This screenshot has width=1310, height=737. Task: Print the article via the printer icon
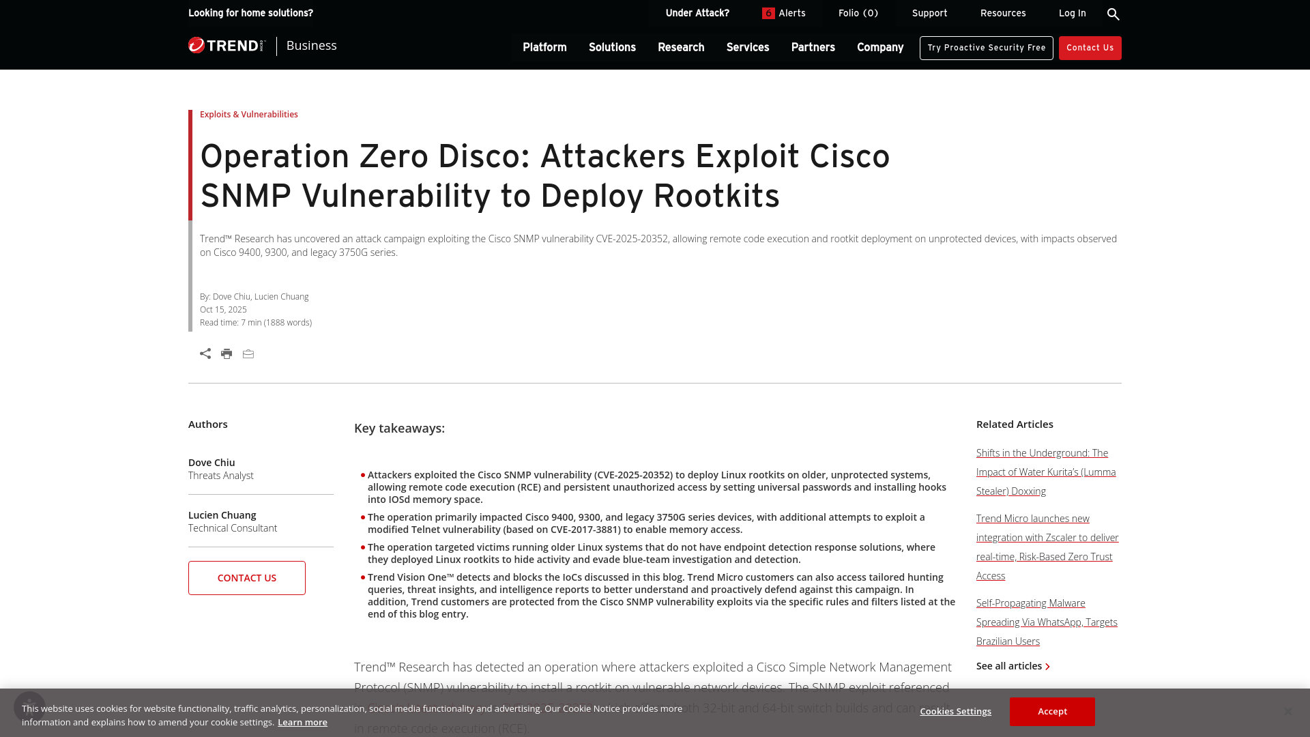227,353
